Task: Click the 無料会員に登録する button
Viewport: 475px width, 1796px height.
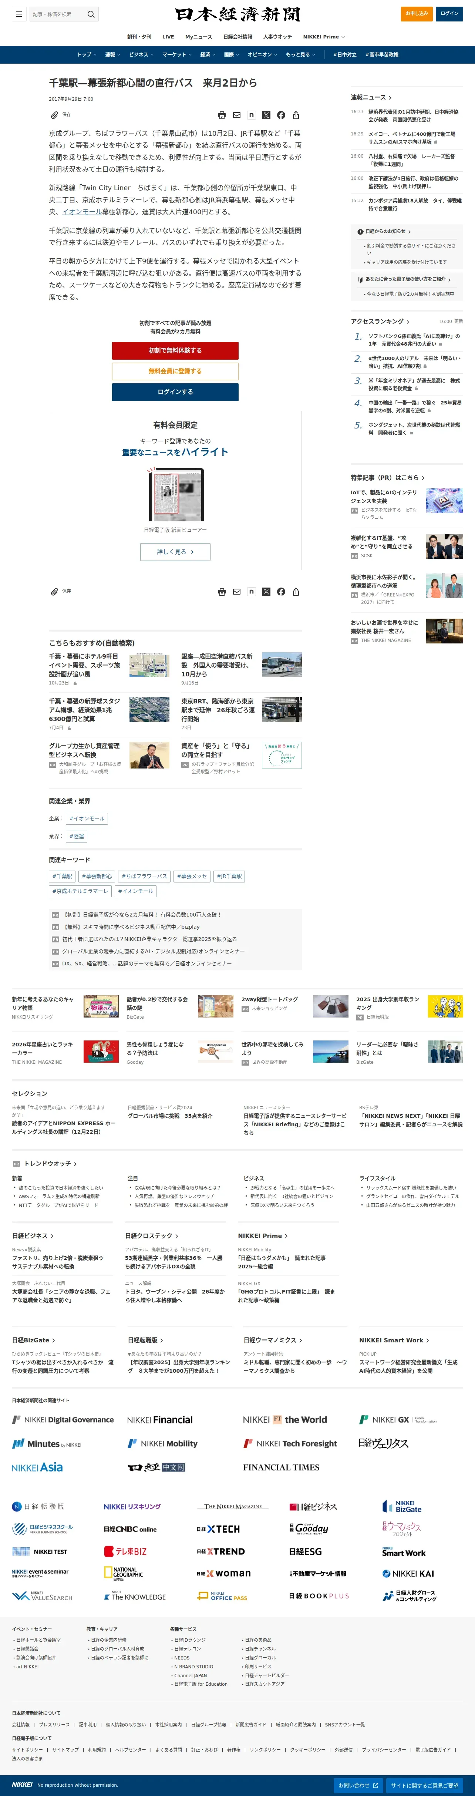Action: click(x=175, y=371)
